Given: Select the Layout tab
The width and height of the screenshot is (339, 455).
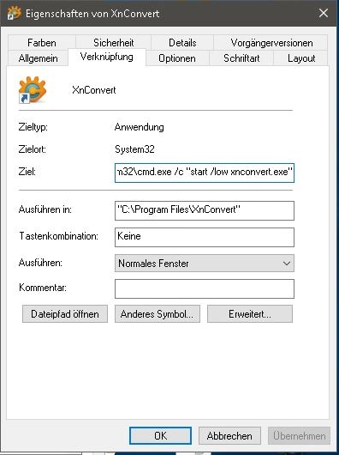Looking at the screenshot, I should [300, 58].
